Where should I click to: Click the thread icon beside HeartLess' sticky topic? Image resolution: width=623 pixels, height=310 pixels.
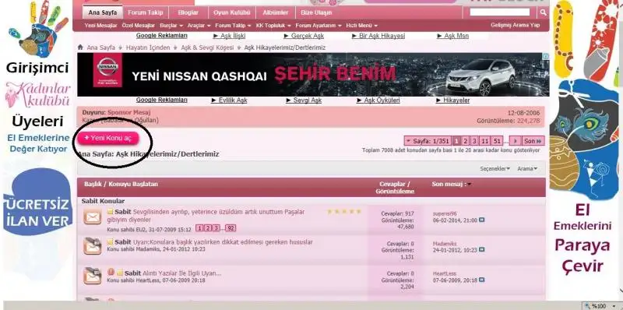92,276
